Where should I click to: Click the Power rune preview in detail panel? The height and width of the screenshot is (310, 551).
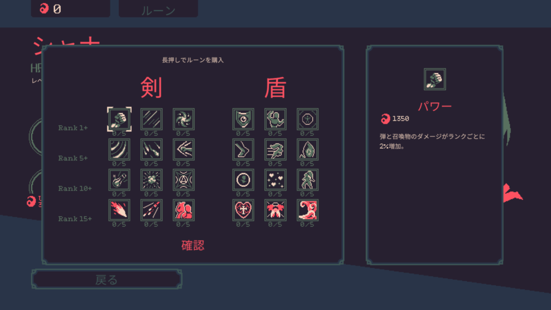coord(435,79)
